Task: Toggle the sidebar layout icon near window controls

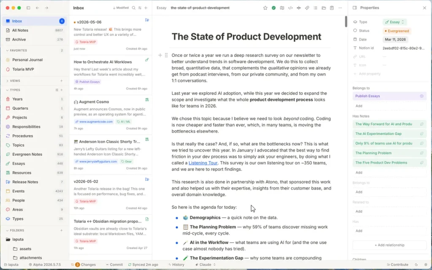Action: pos(28,8)
